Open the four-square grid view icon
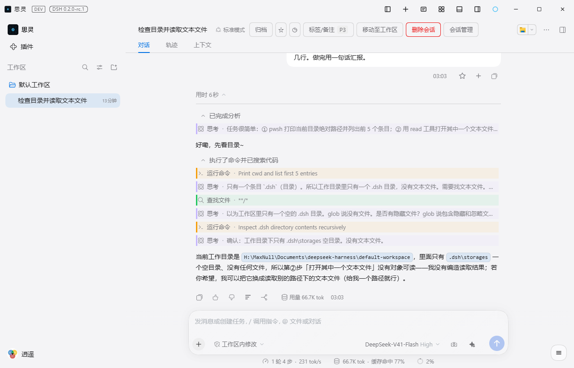The width and height of the screenshot is (574, 368). pos(442,9)
